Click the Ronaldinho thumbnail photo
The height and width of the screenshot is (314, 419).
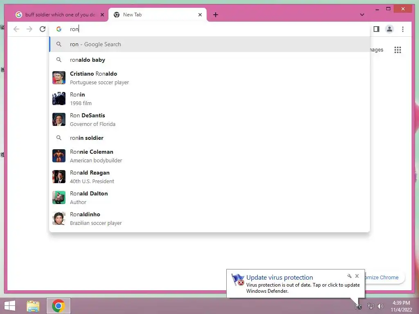pyautogui.click(x=59, y=218)
